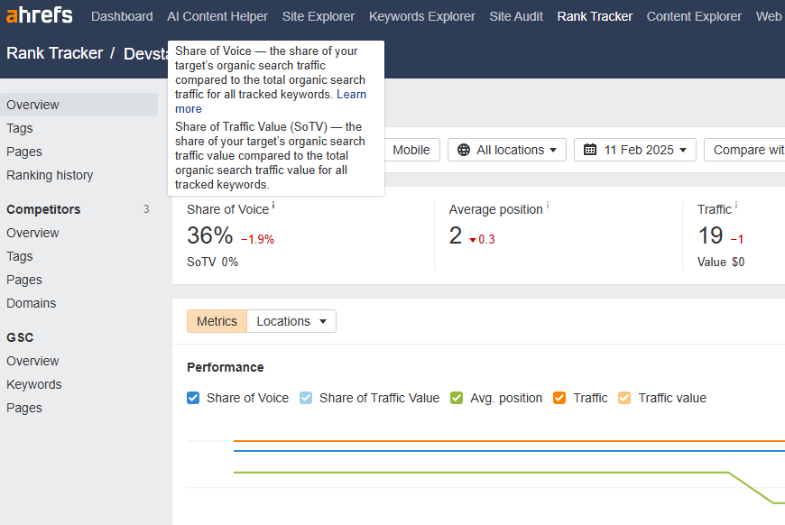Image resolution: width=785 pixels, height=525 pixels.
Task: Open Content Explorer
Action: click(x=694, y=16)
